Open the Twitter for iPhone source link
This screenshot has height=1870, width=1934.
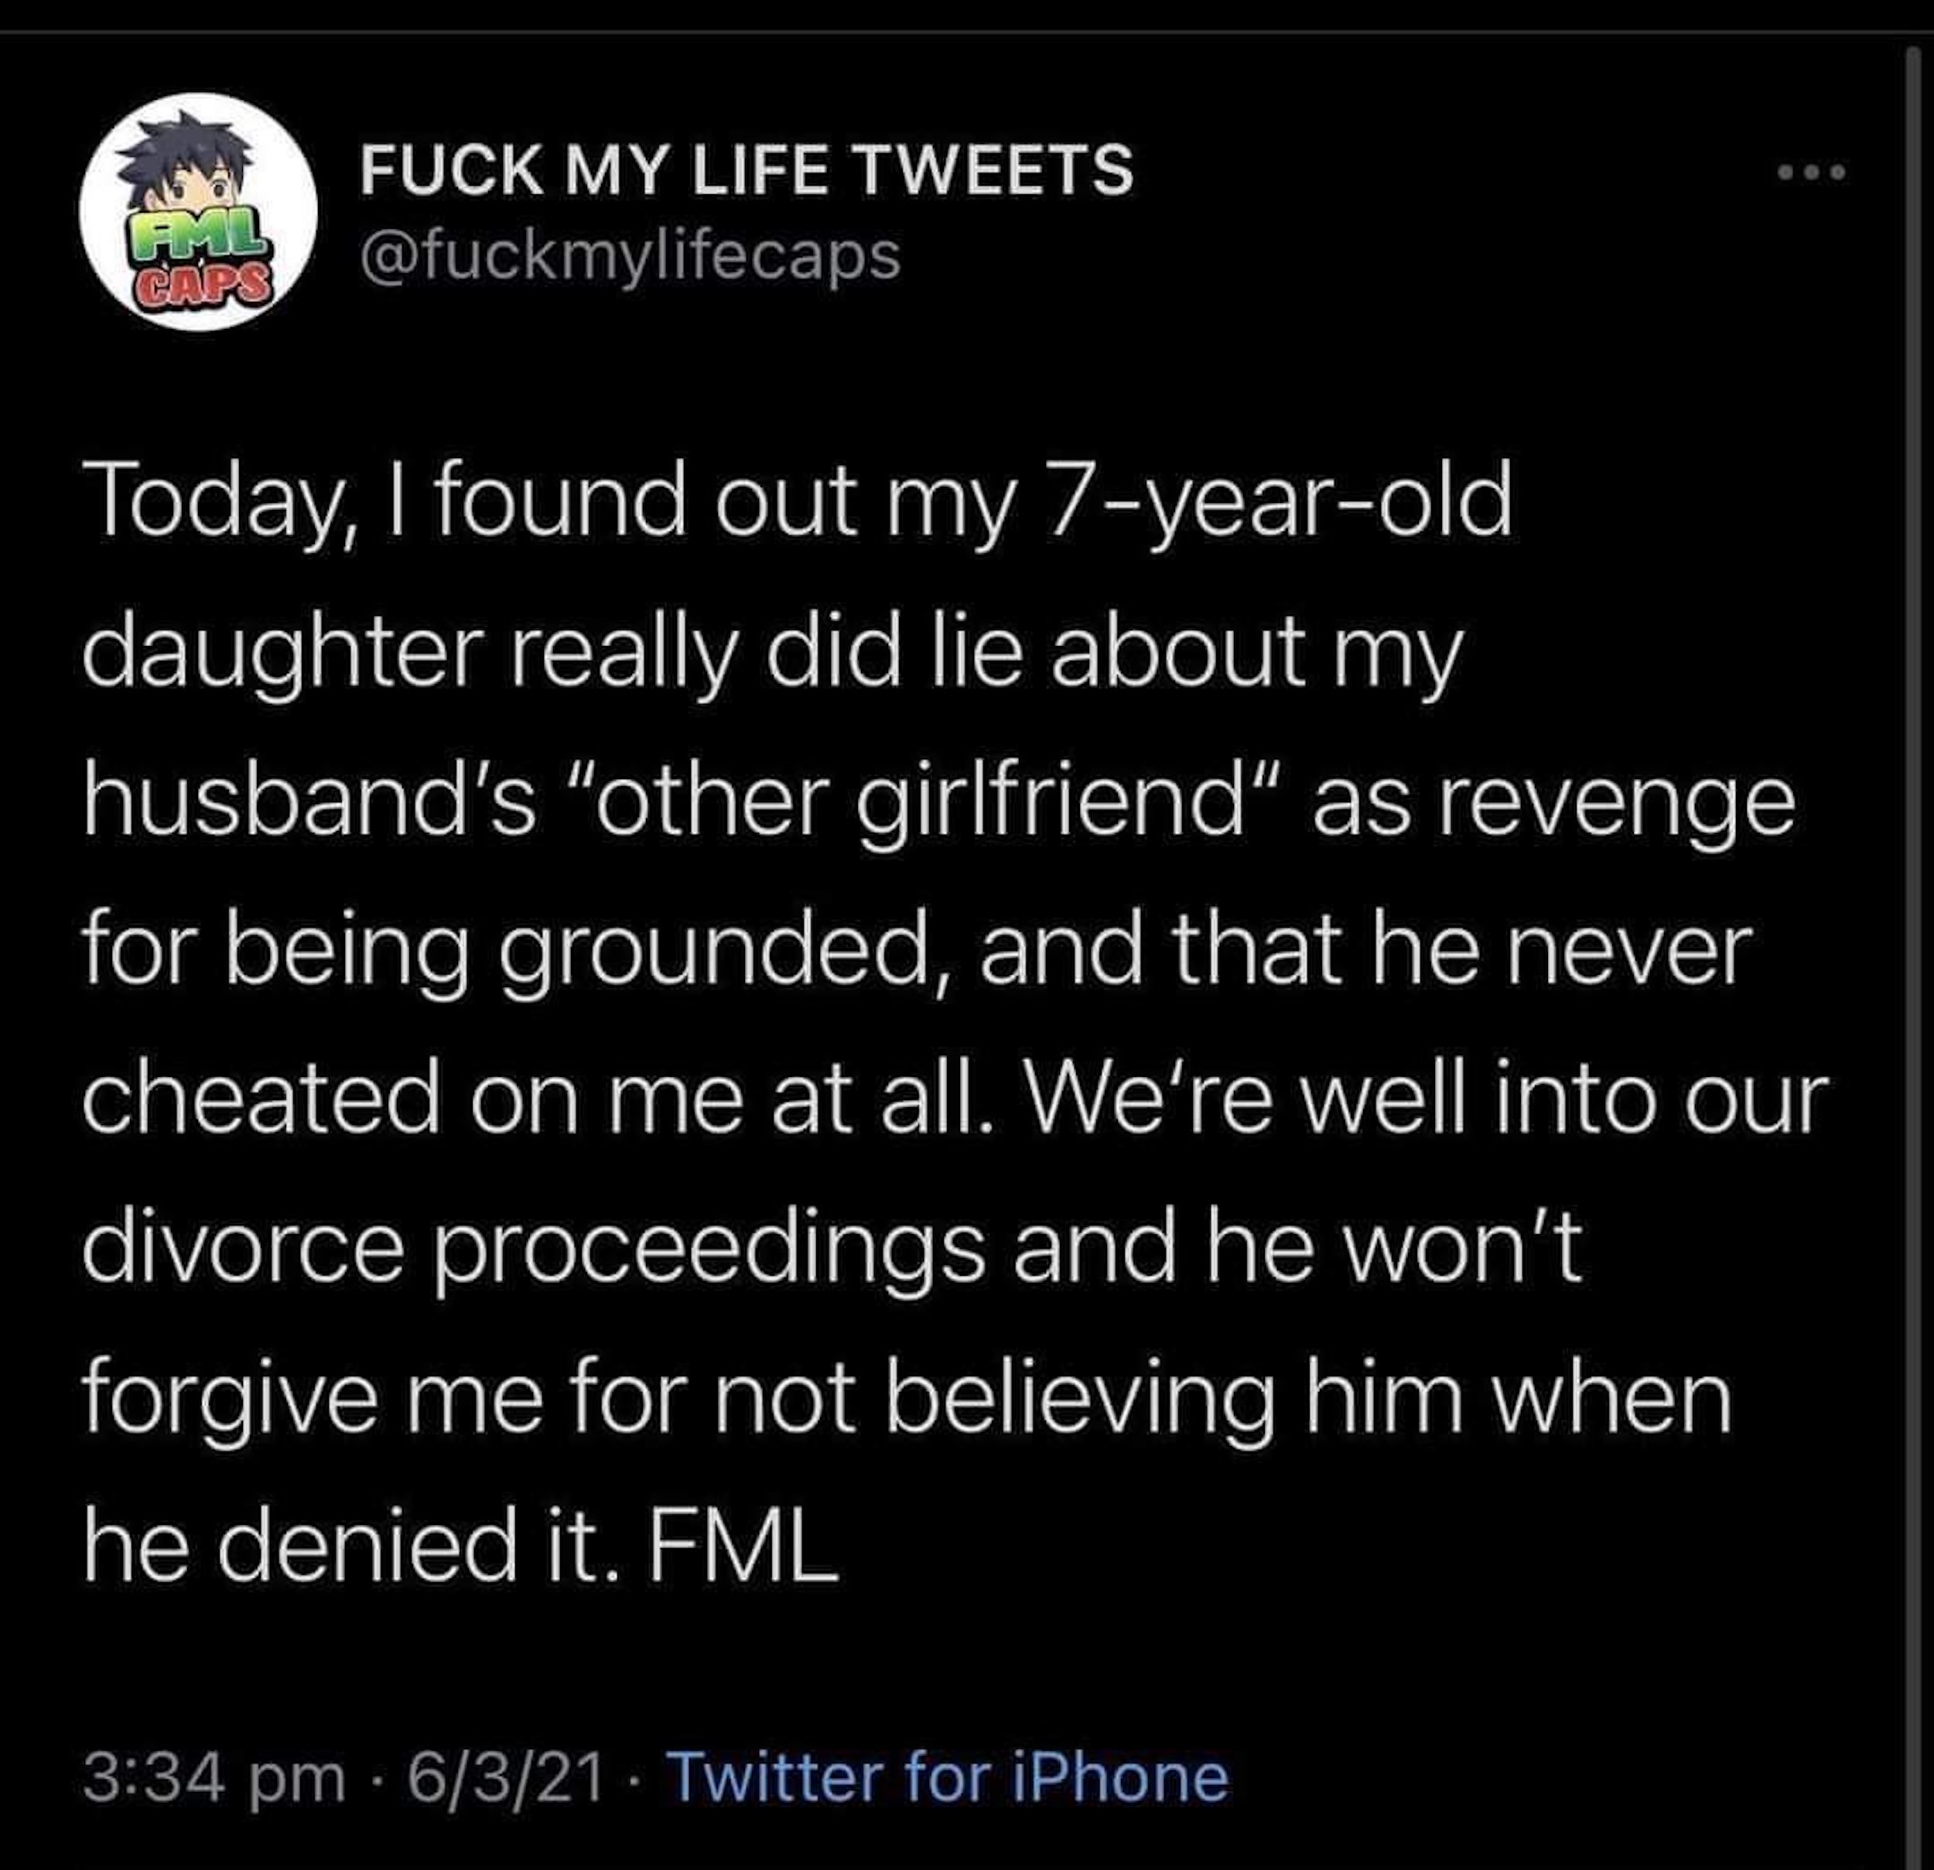(948, 1777)
